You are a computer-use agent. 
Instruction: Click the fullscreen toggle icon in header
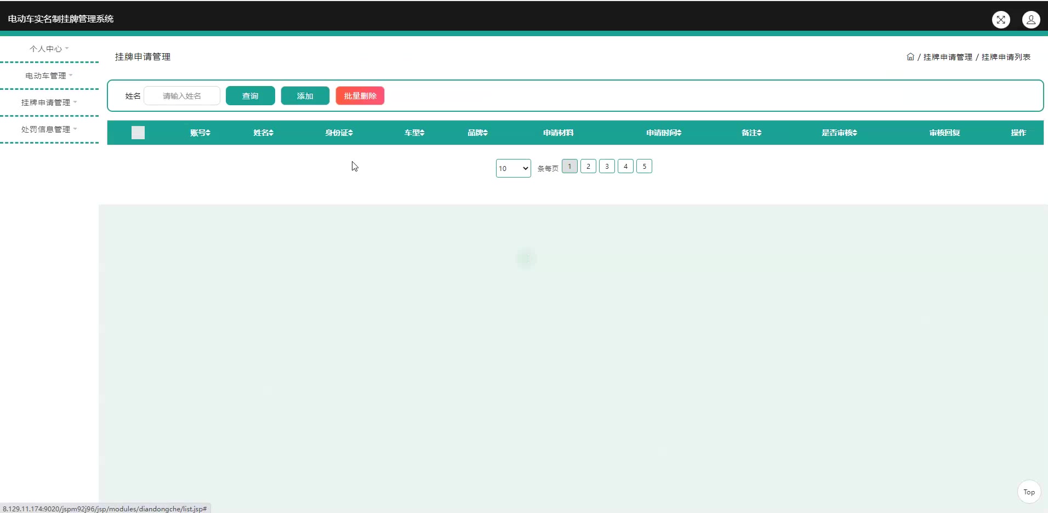pos(1001,20)
